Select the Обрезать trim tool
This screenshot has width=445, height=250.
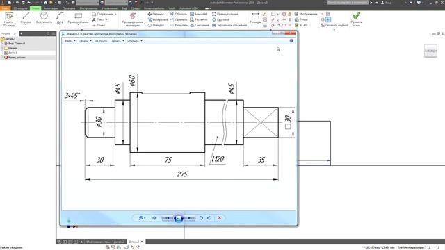point(179,14)
